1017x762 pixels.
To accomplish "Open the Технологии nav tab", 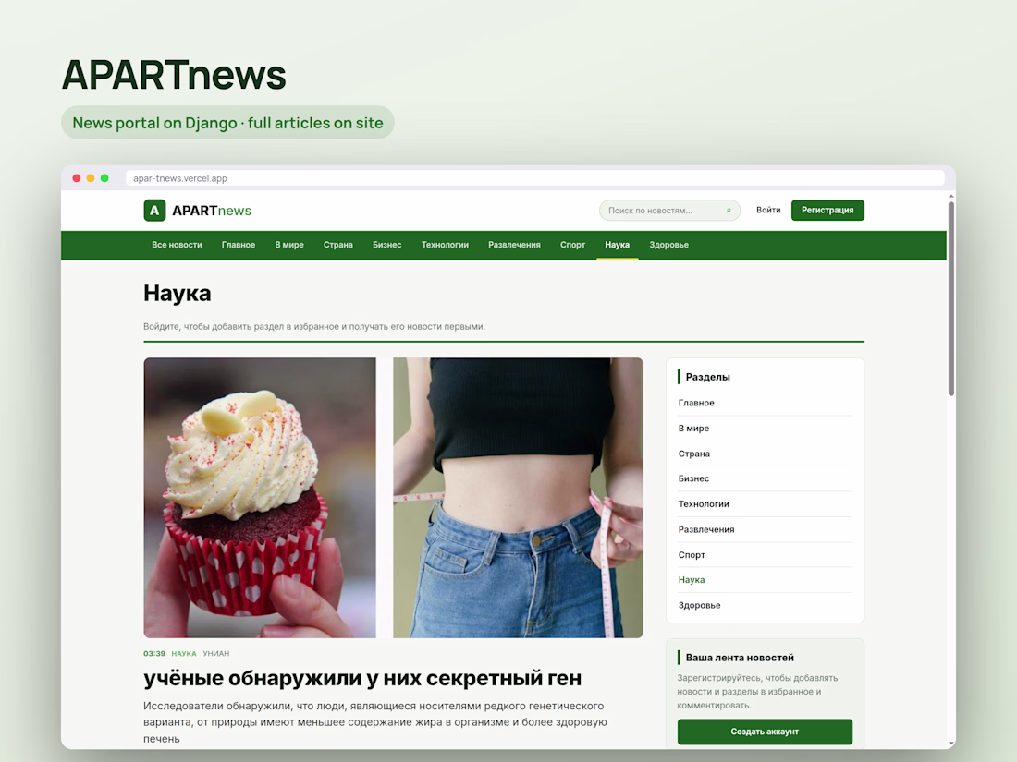I will pyautogui.click(x=445, y=245).
